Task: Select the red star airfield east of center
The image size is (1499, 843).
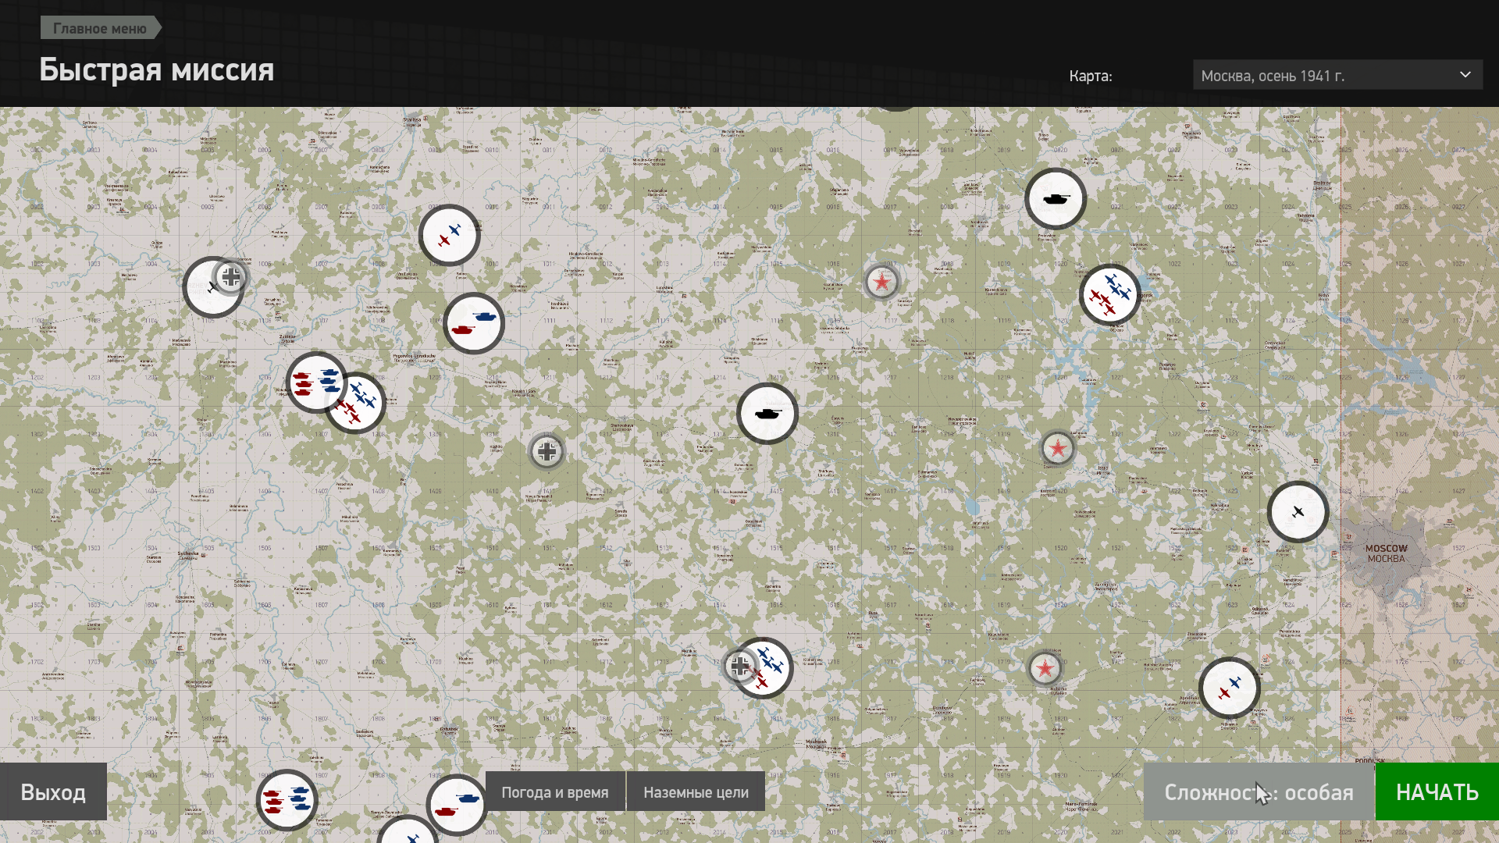Action: tap(1058, 449)
